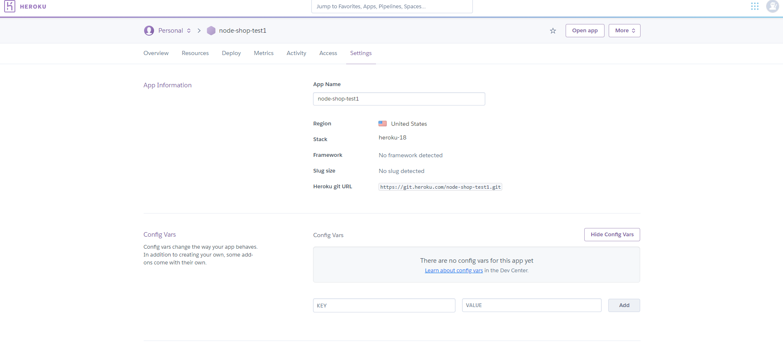
Task: Switch to the Access tab
Action: tap(328, 53)
